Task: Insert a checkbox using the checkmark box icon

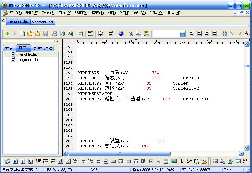Action: click(x=151, y=161)
